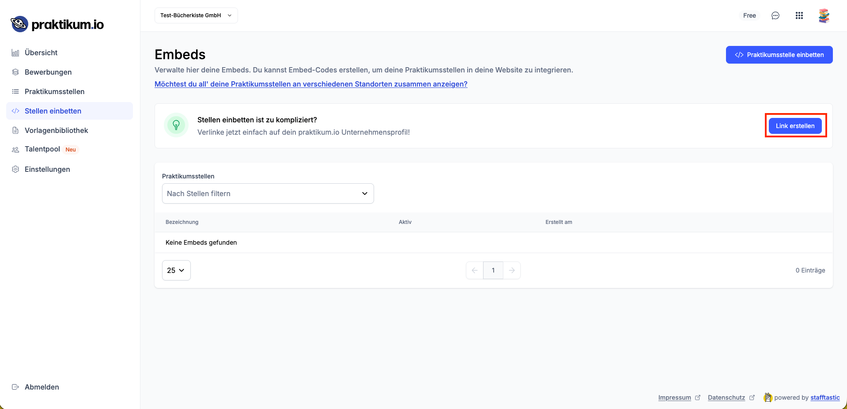
Task: Open Bewerbungen in the sidebar
Action: (x=69, y=72)
